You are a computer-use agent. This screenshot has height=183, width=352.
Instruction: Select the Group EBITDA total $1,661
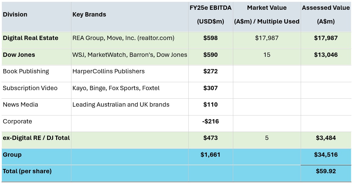pos(210,155)
